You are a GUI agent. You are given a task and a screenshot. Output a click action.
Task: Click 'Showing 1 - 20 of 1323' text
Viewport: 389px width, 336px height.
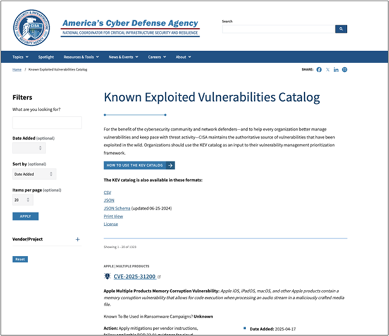click(120, 247)
